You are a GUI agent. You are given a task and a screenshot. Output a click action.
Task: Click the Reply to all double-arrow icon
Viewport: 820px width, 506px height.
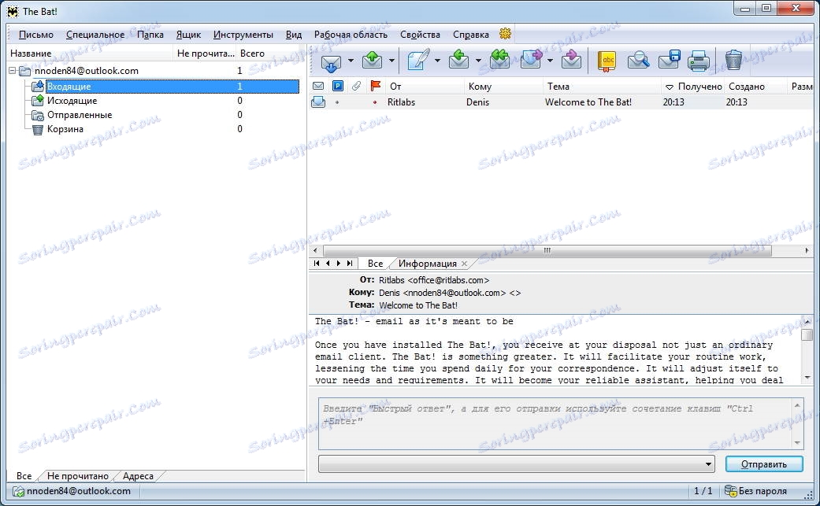499,61
